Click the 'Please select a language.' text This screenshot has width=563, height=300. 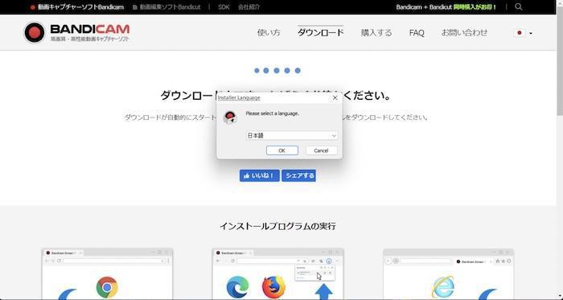point(272,113)
